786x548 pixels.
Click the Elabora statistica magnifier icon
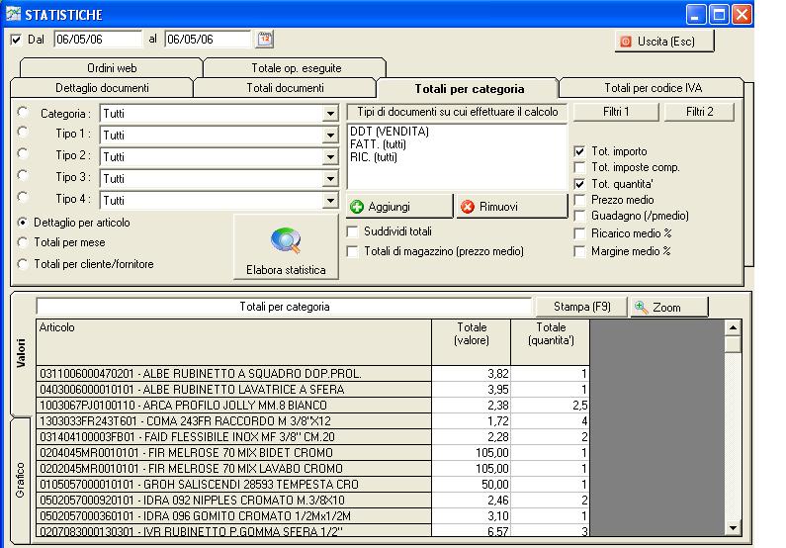tap(286, 241)
